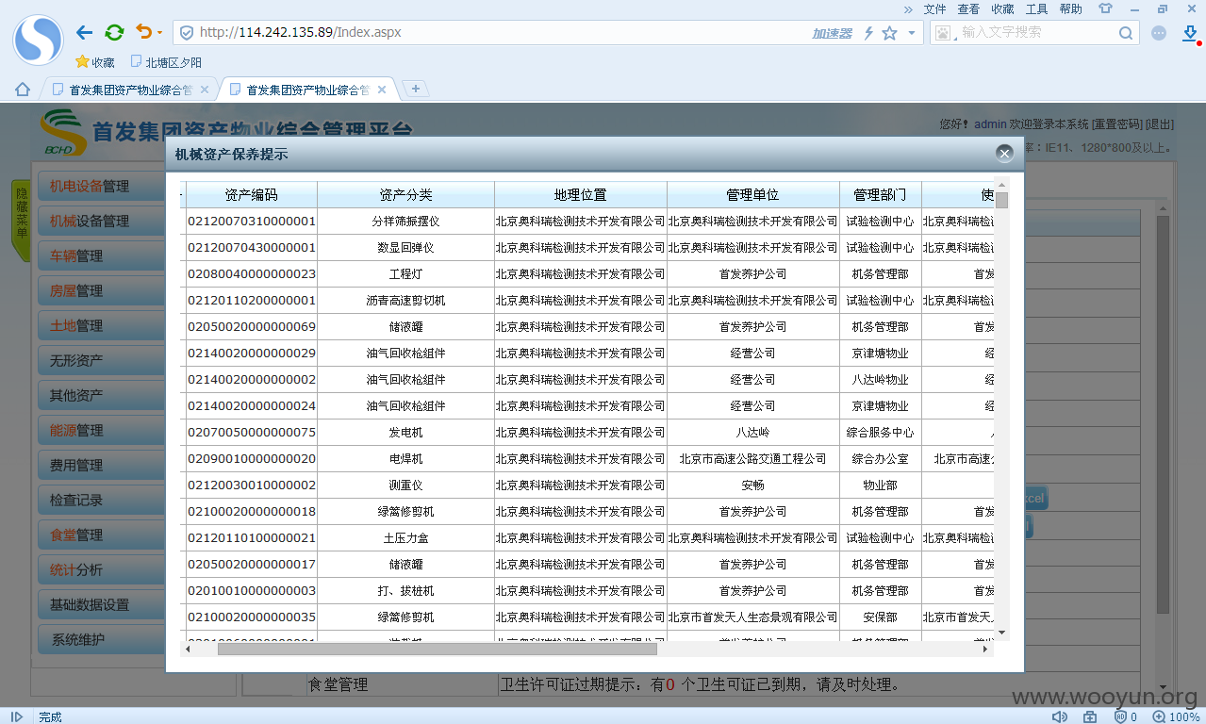The width and height of the screenshot is (1206, 724).
Task: Click the 管理单位 column header
Action: 753,195
